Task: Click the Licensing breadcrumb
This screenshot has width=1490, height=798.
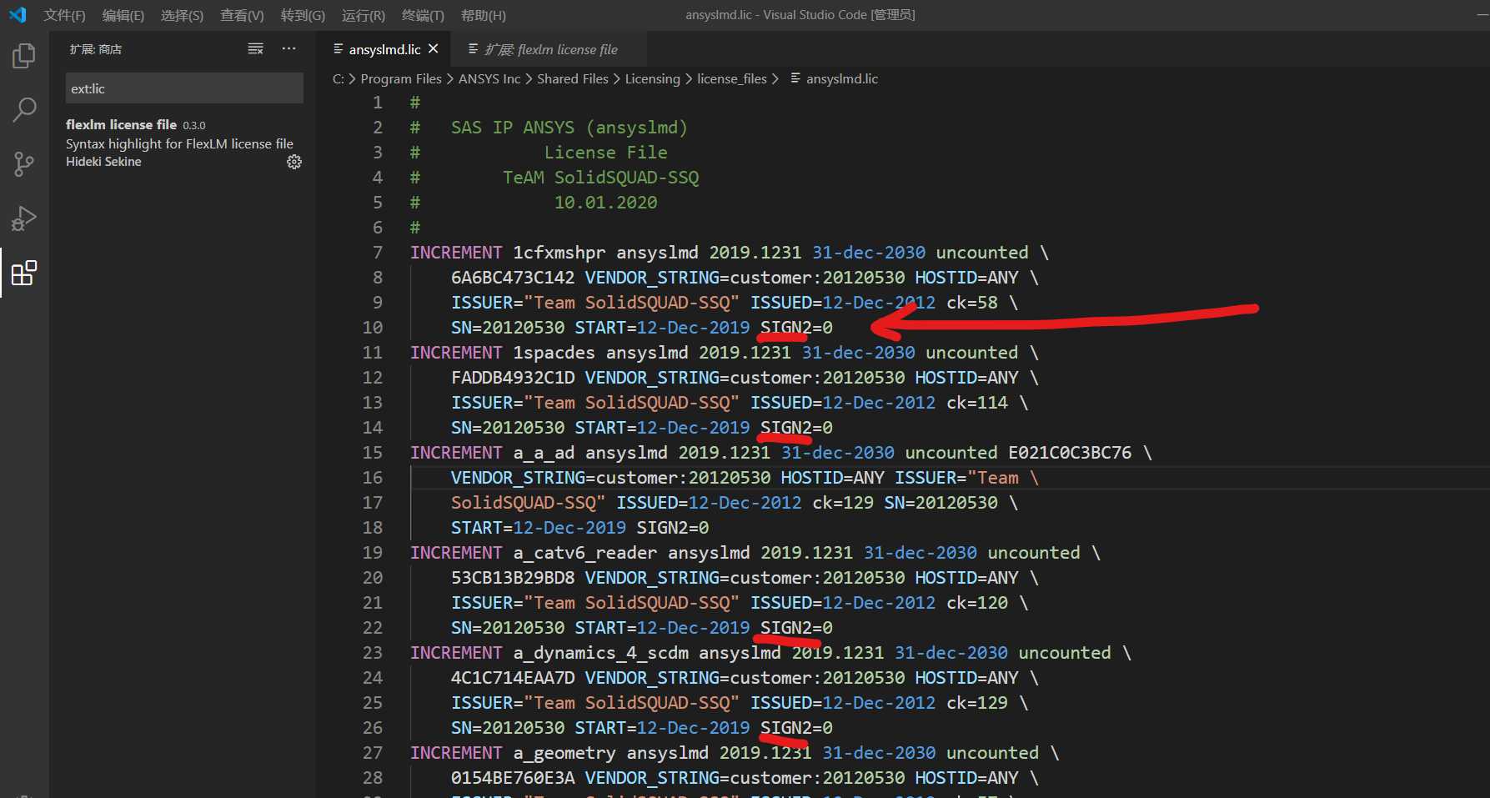Action: (653, 78)
